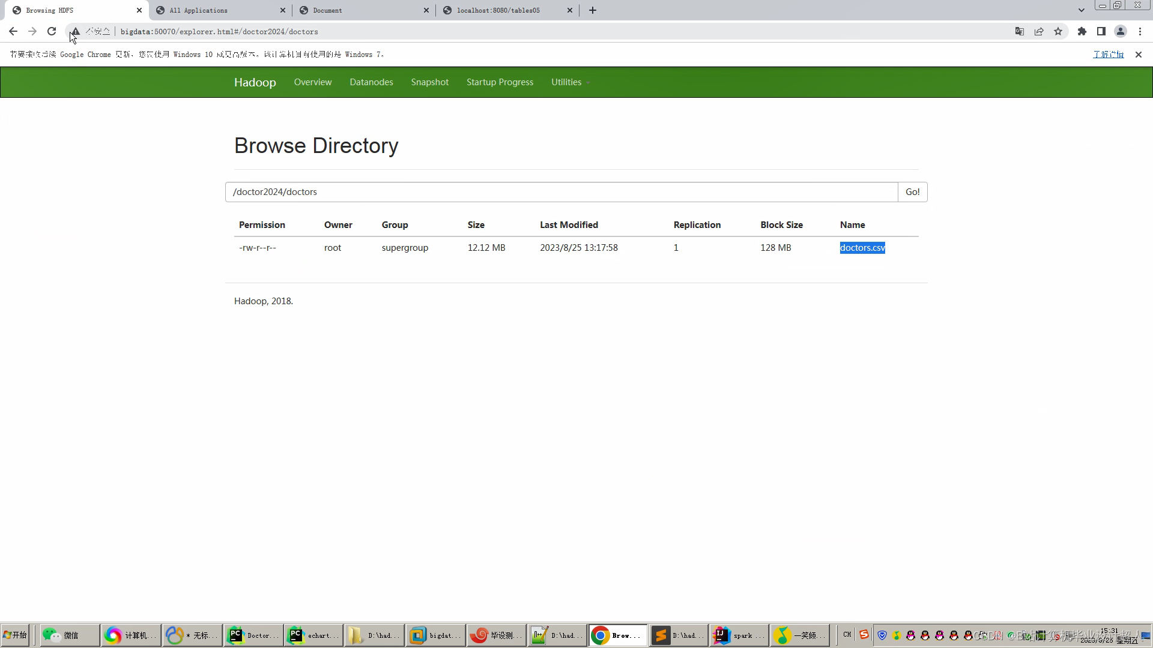Open the Datanodes menu item

tap(371, 82)
